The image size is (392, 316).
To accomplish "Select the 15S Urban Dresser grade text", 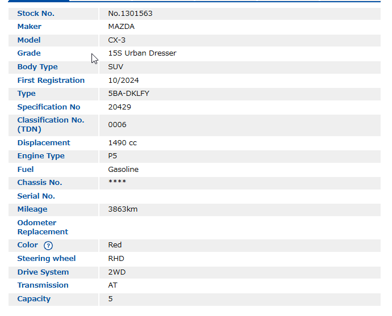I will click(x=142, y=53).
